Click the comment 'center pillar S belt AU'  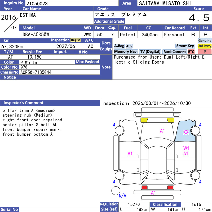[30, 125]
